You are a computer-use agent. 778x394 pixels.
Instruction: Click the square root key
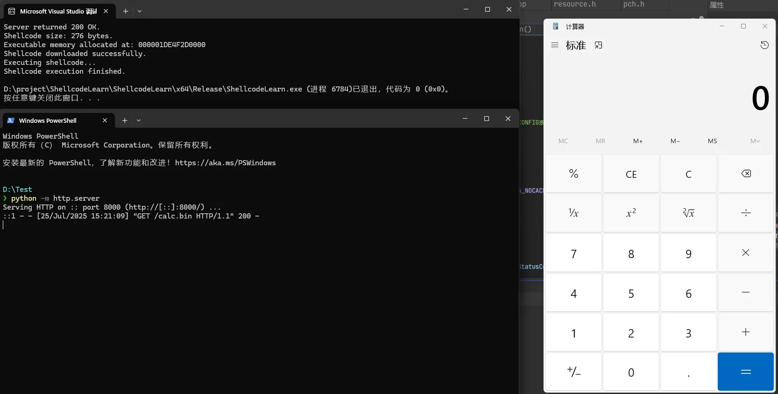click(688, 213)
